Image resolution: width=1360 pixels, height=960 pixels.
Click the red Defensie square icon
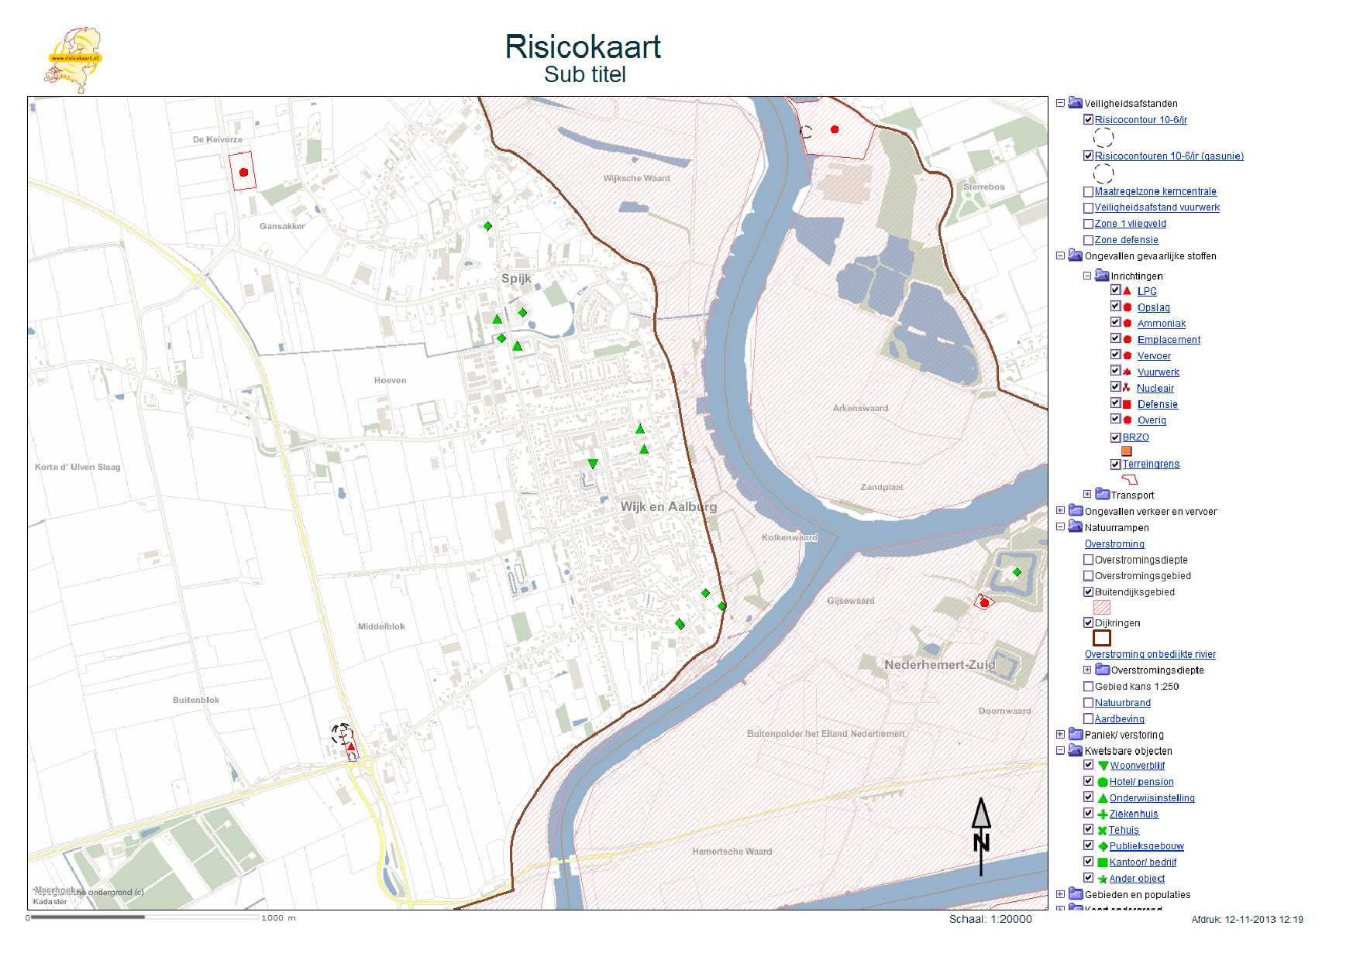point(1127,404)
